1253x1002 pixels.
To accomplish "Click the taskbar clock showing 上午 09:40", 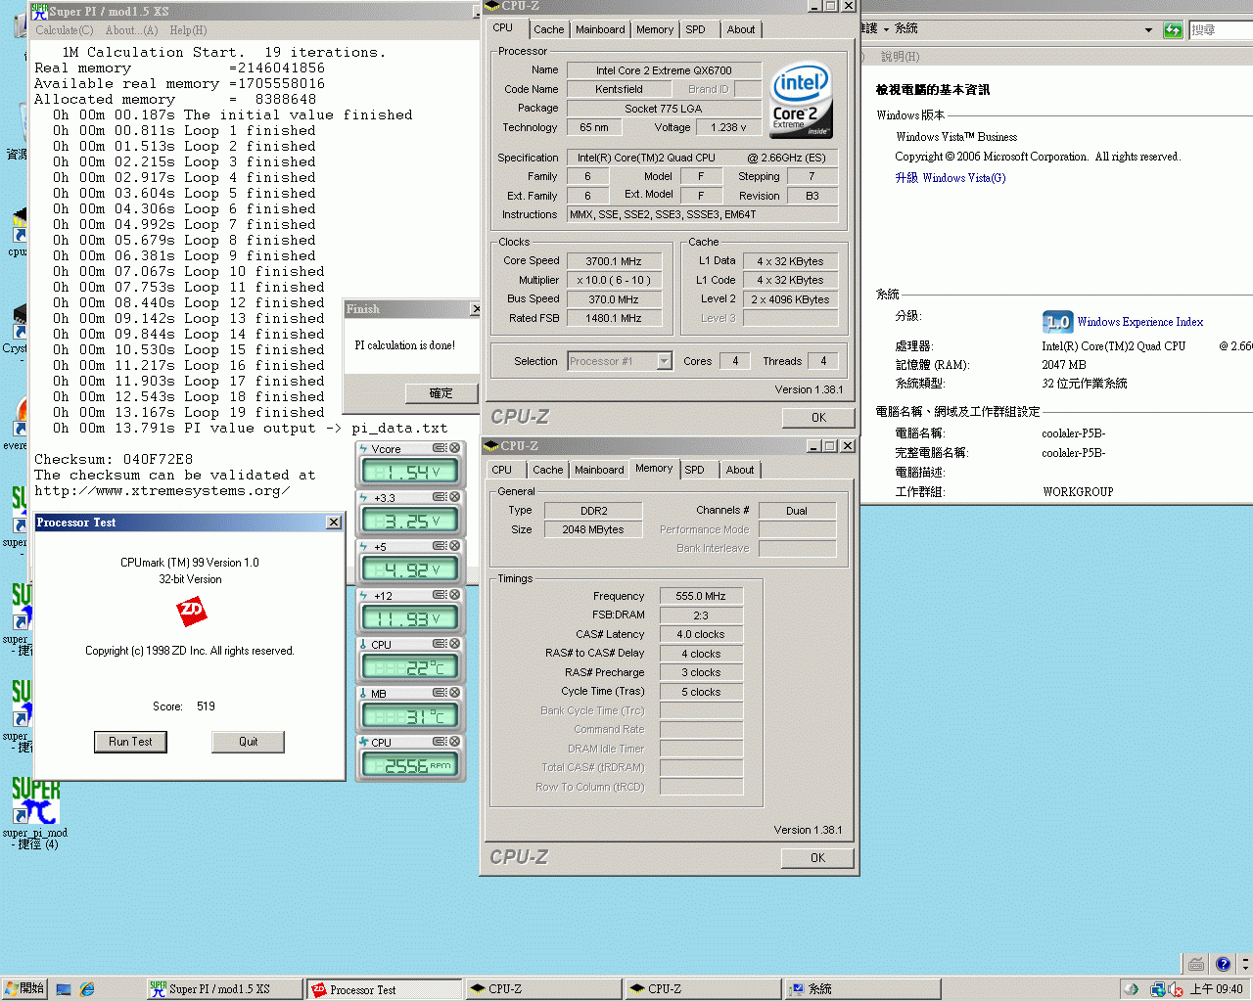I will [x=1216, y=989].
